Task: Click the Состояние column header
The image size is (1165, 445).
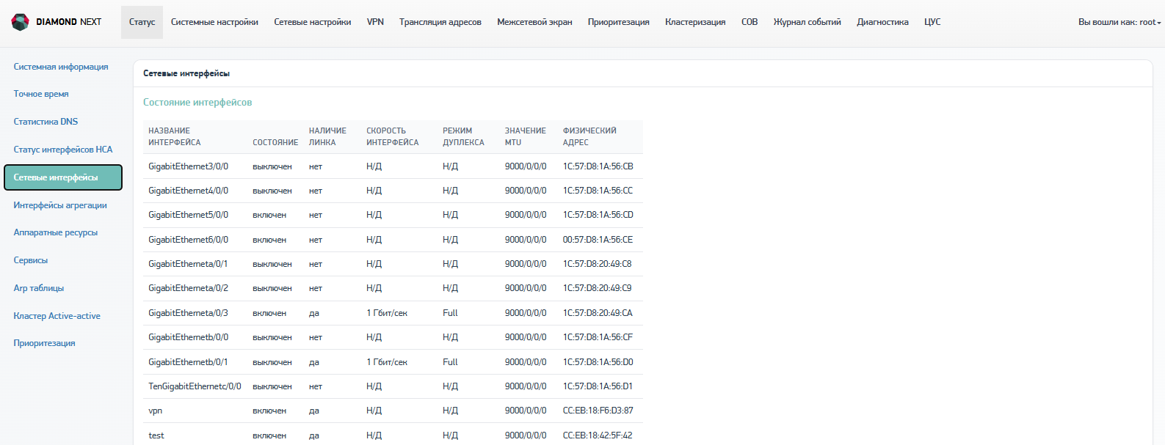Action: tap(275, 142)
